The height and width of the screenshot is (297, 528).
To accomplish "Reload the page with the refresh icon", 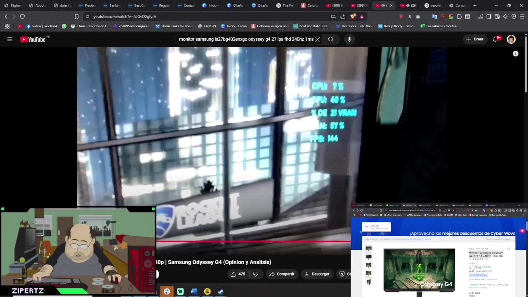I will 22,16.
